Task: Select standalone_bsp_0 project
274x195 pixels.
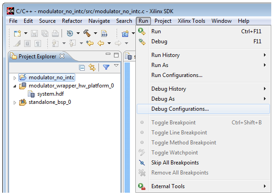Action: click(45, 102)
